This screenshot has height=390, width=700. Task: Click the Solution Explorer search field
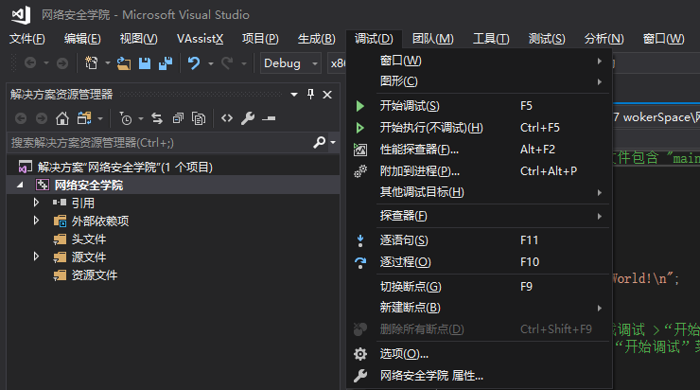(160, 143)
